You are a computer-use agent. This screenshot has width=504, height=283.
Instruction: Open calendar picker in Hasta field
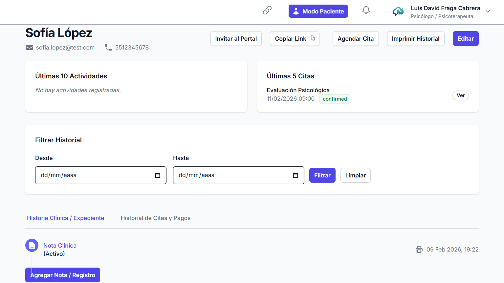[296, 175]
